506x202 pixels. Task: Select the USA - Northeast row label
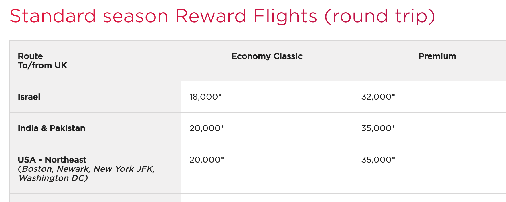(52, 160)
